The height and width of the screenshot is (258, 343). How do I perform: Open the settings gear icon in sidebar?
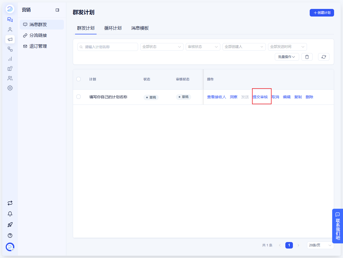coord(10,88)
